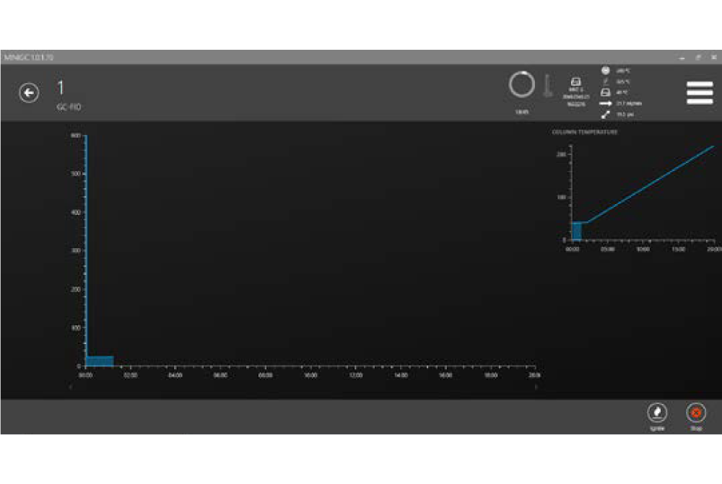Restore the MINIGC window size

coord(698,57)
